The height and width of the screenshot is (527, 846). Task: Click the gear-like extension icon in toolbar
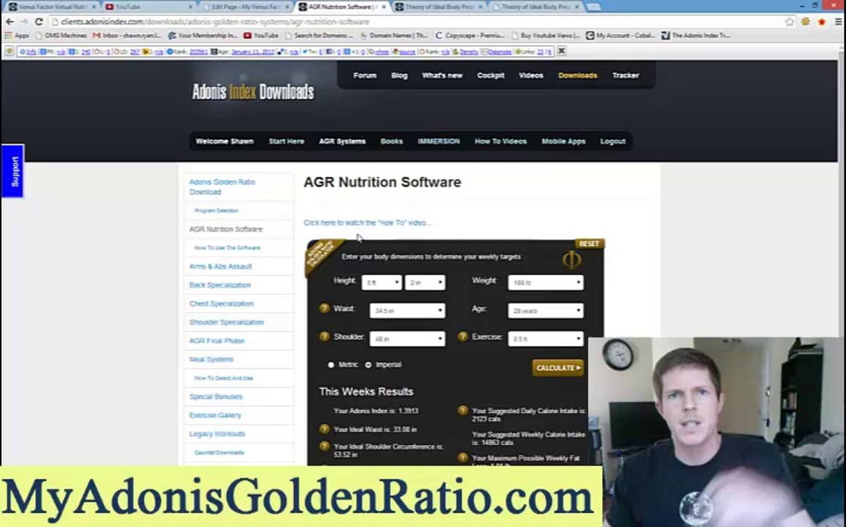(x=806, y=21)
